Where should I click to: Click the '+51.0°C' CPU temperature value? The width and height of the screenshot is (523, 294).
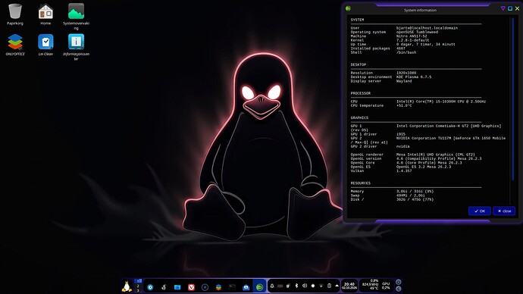point(404,105)
